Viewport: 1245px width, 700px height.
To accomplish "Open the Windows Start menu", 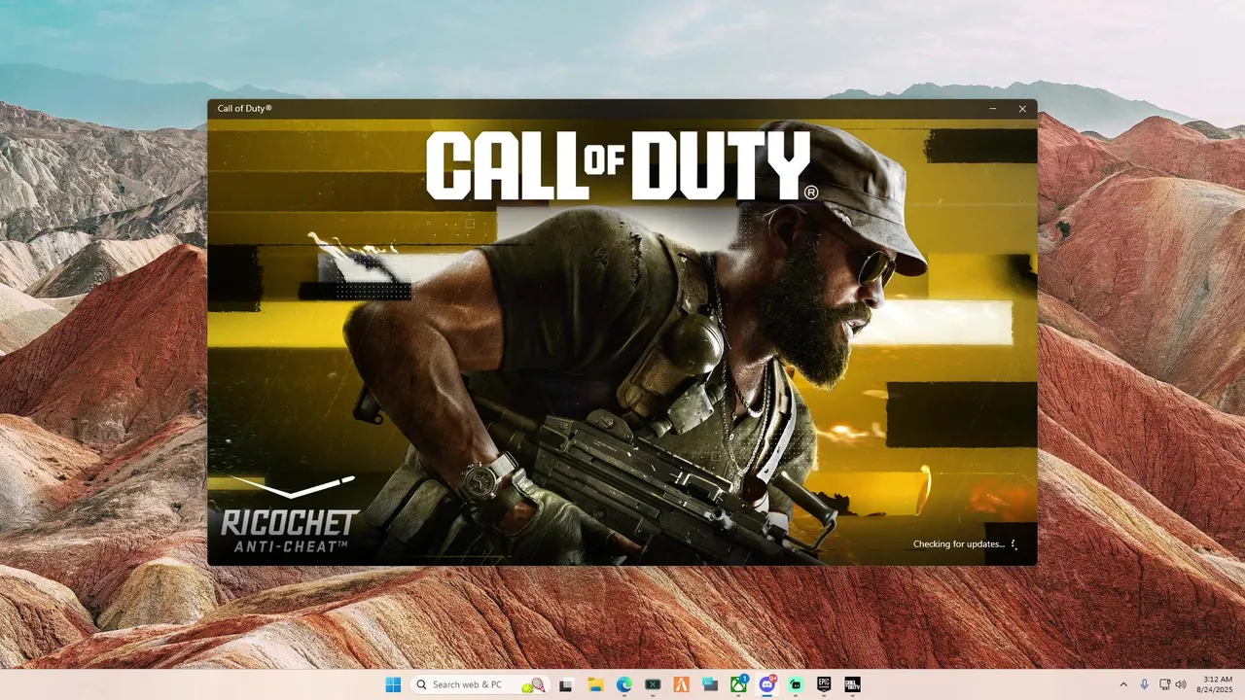I will pos(393,684).
